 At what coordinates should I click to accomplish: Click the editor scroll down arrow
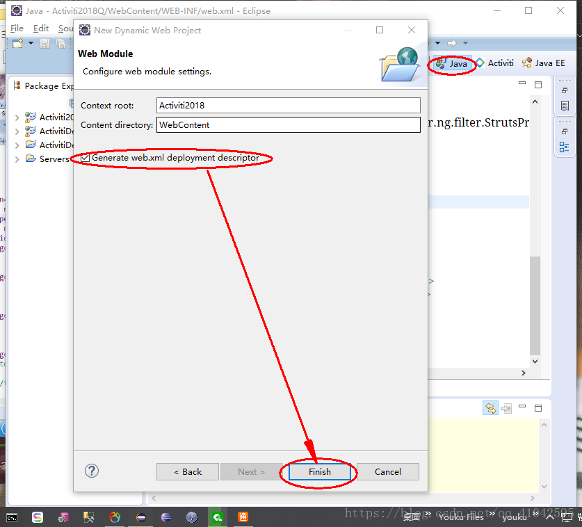(x=535, y=361)
